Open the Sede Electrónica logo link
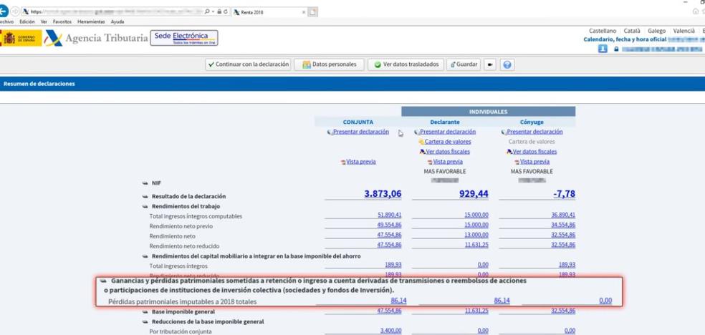Image resolution: width=705 pixels, height=335 pixels. click(184, 38)
